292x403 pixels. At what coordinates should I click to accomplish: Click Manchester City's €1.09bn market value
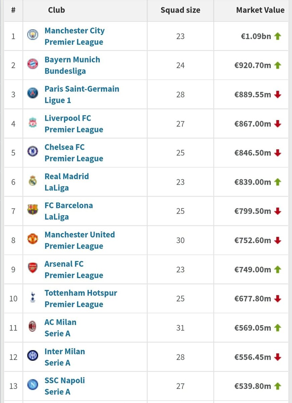coord(256,36)
